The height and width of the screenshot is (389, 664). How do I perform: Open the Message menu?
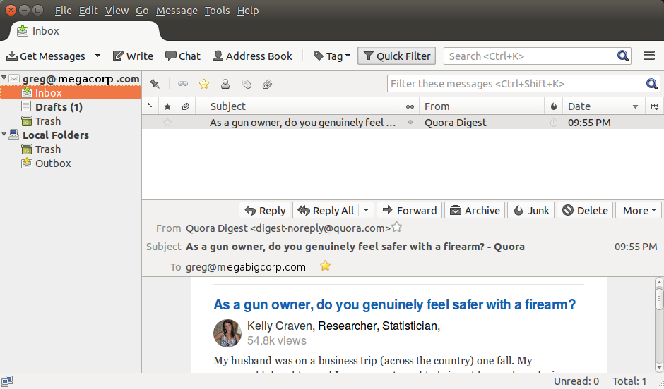177,11
